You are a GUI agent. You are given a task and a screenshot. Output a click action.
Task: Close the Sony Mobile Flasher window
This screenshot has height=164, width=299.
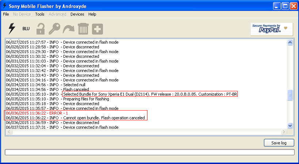294,6
